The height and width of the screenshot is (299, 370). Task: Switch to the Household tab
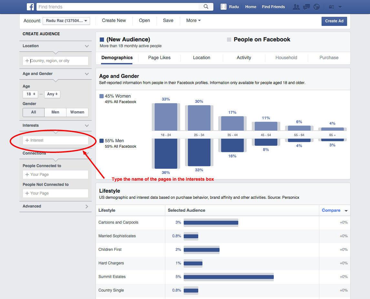pos(286,58)
